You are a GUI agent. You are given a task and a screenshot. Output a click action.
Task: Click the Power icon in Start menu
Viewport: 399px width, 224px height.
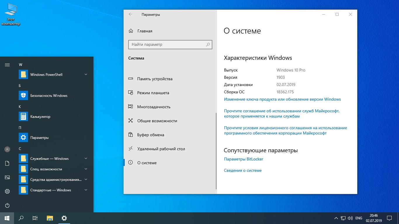click(x=7, y=205)
